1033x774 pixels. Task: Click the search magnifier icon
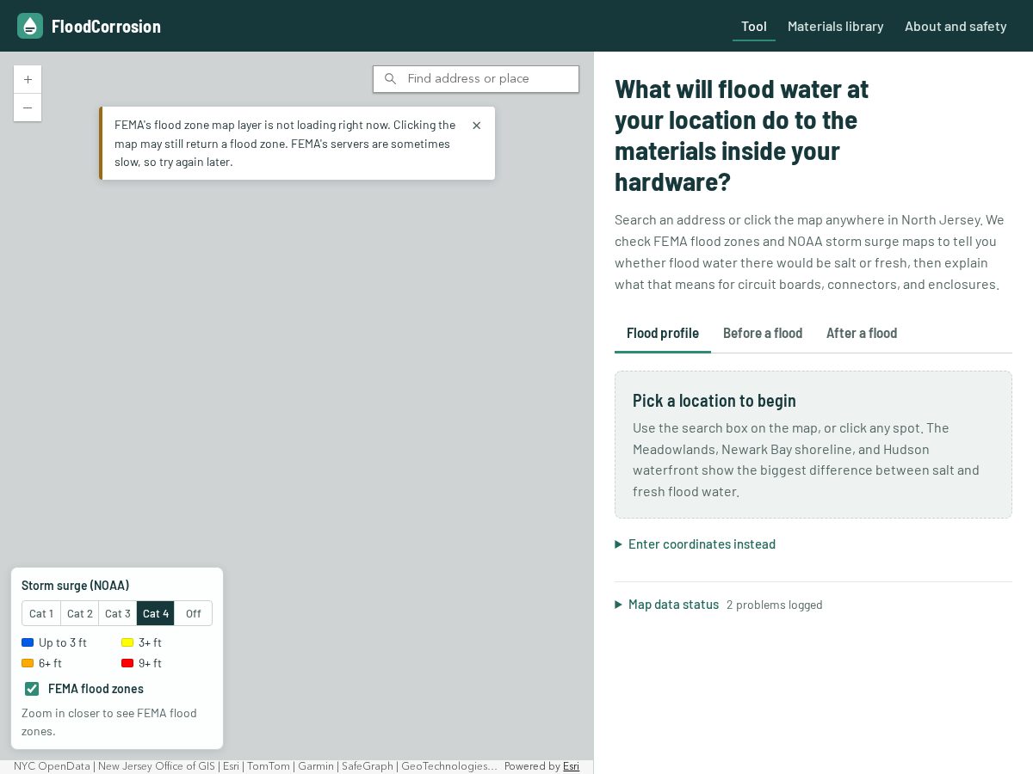point(390,79)
